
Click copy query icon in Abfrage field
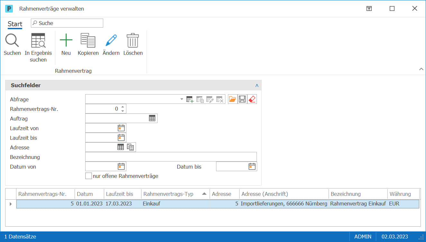[x=200, y=99]
